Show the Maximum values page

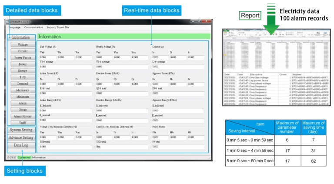pyautogui.click(x=23, y=90)
